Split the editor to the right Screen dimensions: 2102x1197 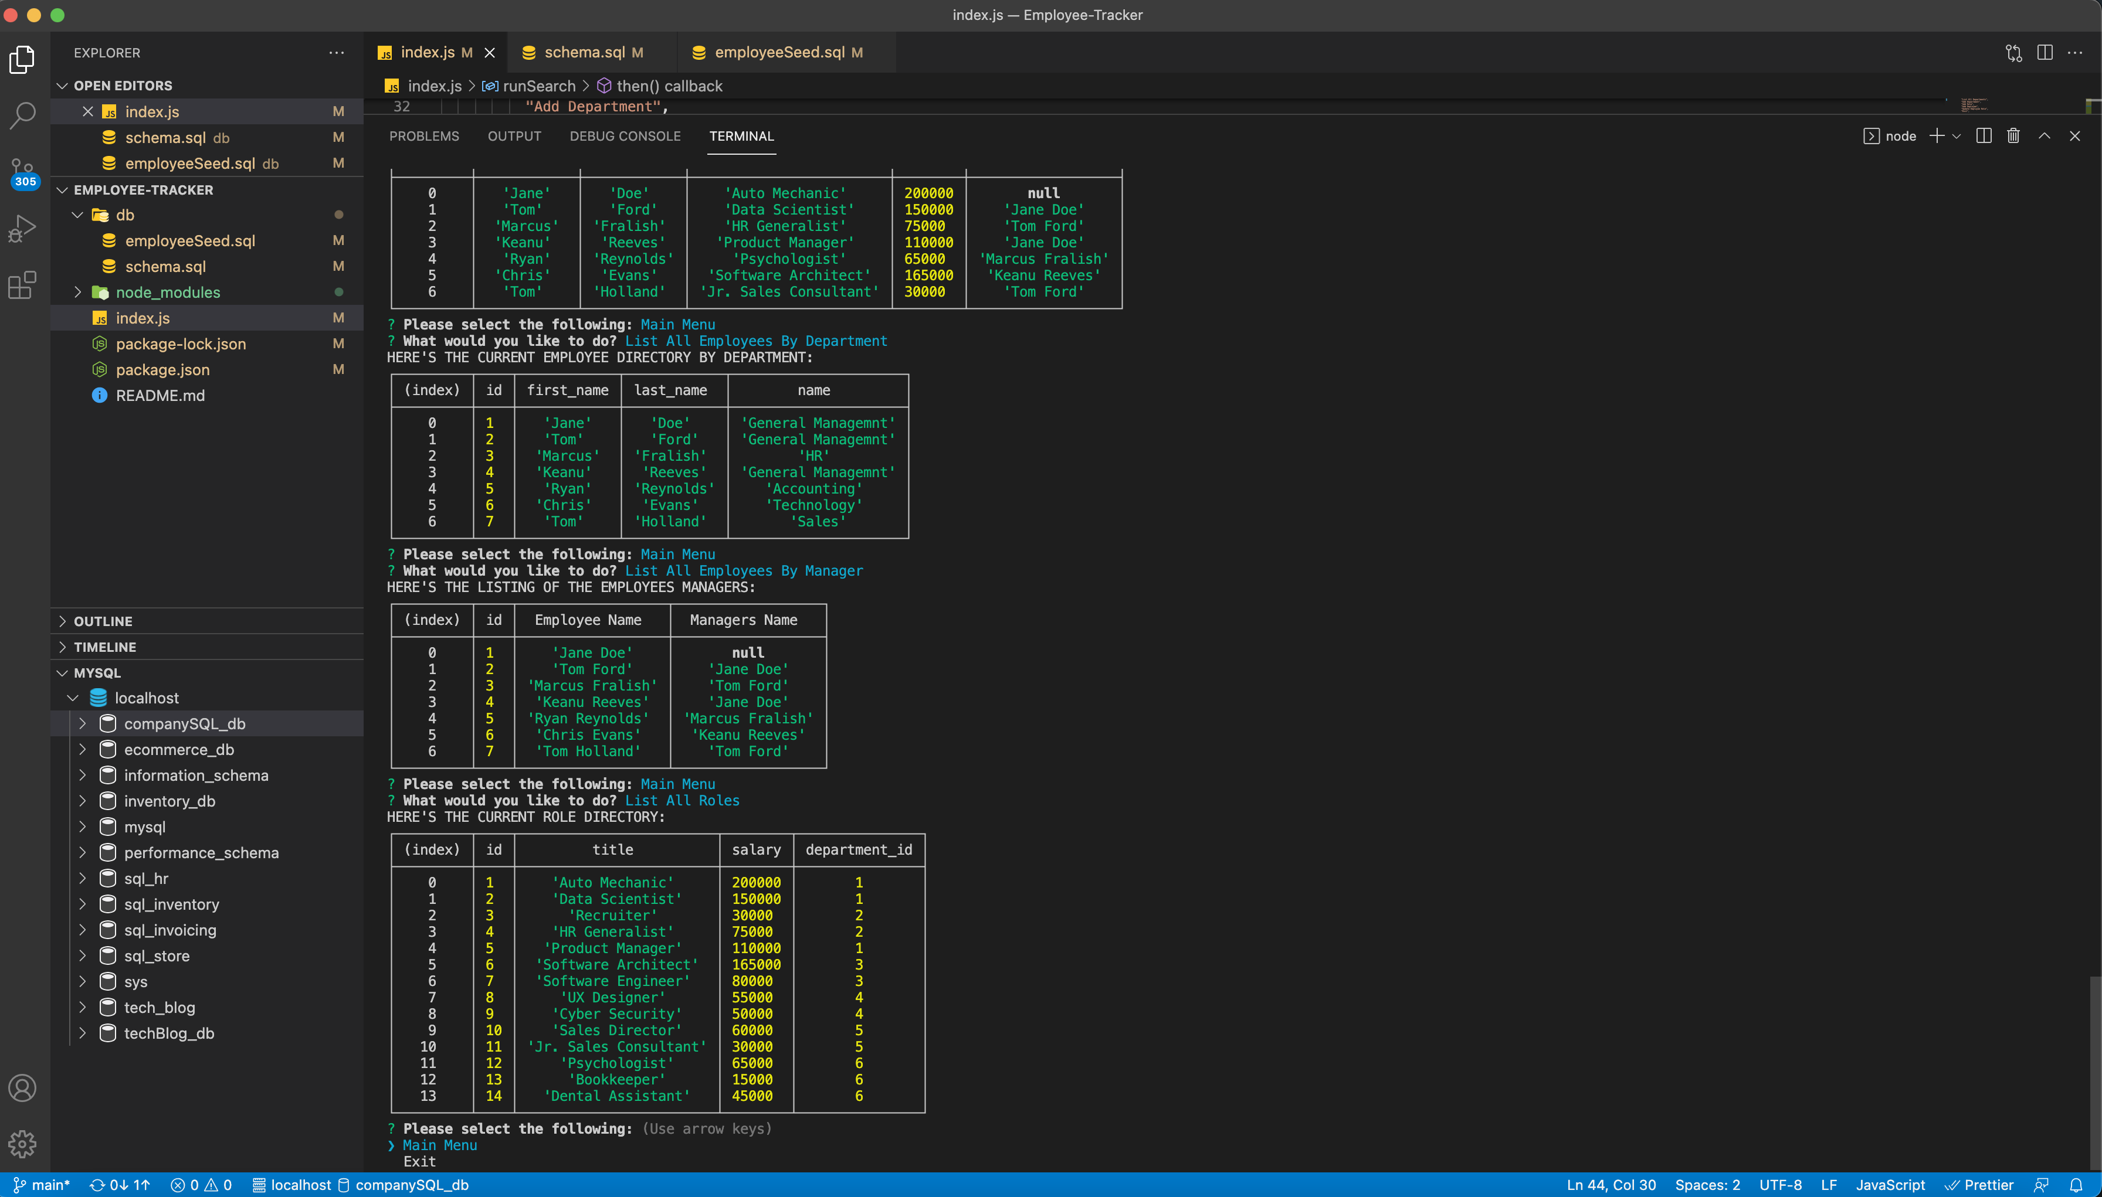(2045, 53)
